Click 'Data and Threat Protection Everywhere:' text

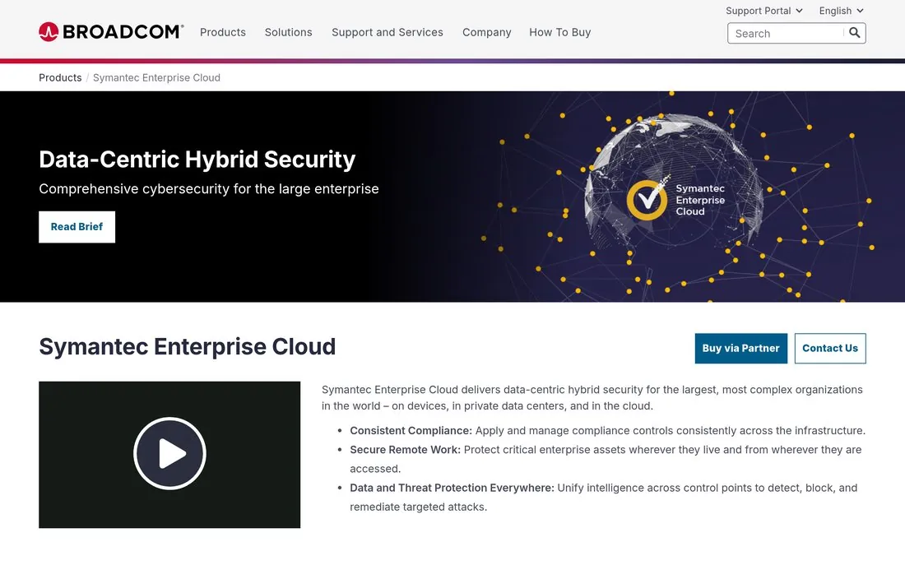click(x=452, y=488)
